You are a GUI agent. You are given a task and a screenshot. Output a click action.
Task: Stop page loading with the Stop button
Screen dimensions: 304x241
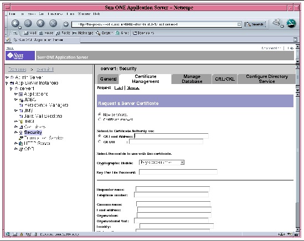53,23
